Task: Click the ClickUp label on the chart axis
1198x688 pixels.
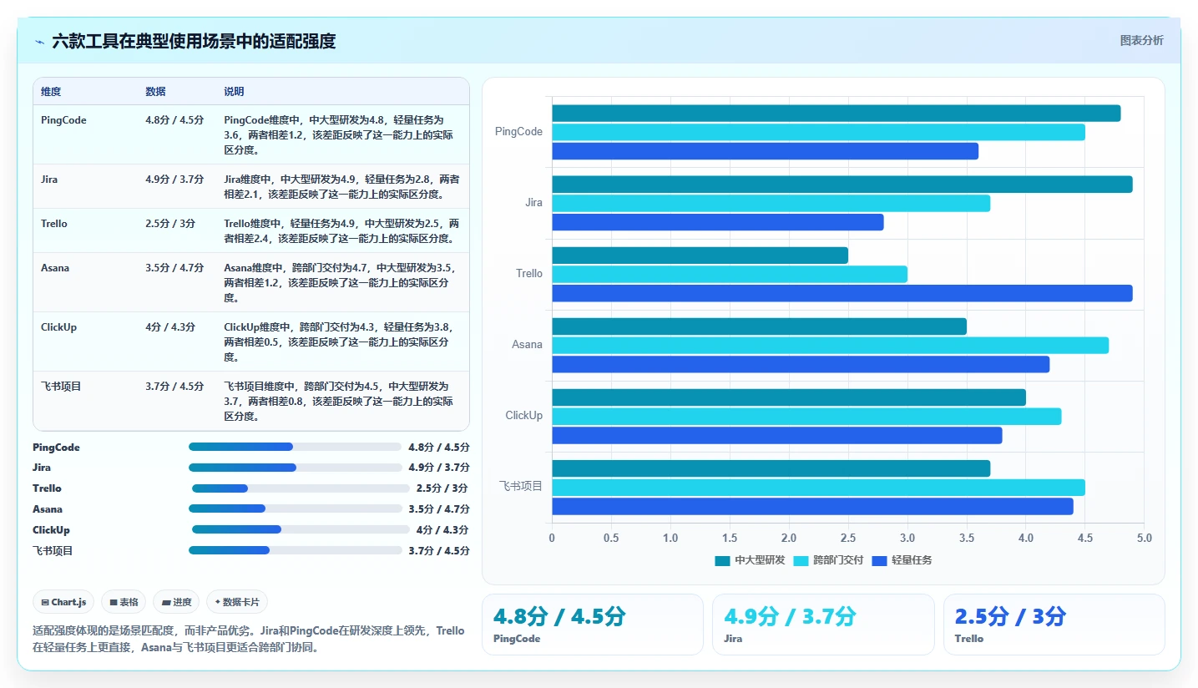Action: 524,415
